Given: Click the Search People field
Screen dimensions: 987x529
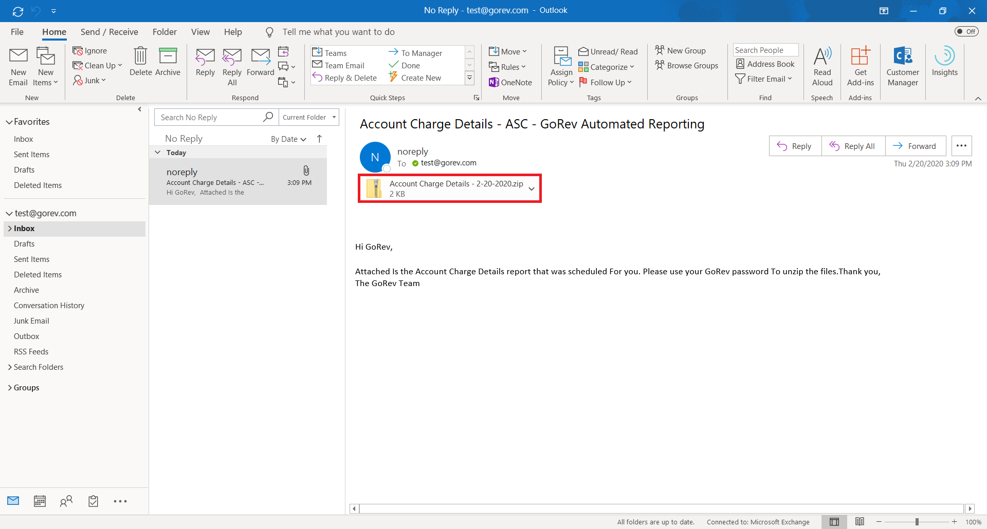Looking at the screenshot, I should [x=765, y=50].
